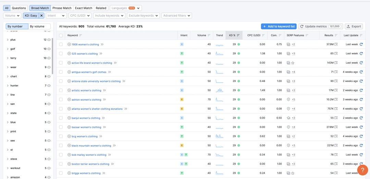This screenshot has height=179, width=370.
Task: Expand the terry keyword group
Action: pos(8,58)
